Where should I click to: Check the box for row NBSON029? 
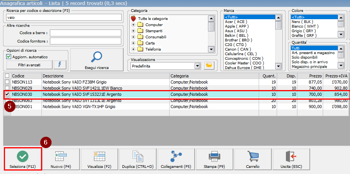click(x=7, y=88)
